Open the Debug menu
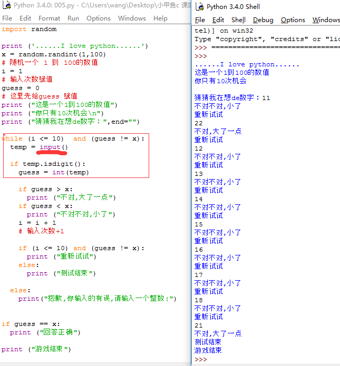 tap(263, 20)
